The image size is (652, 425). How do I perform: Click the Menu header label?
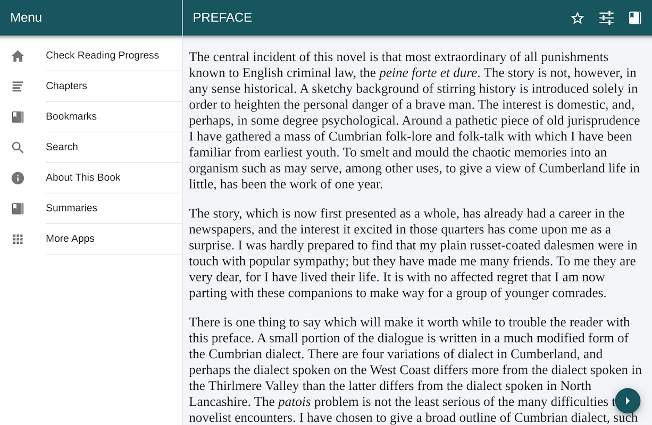26,18
